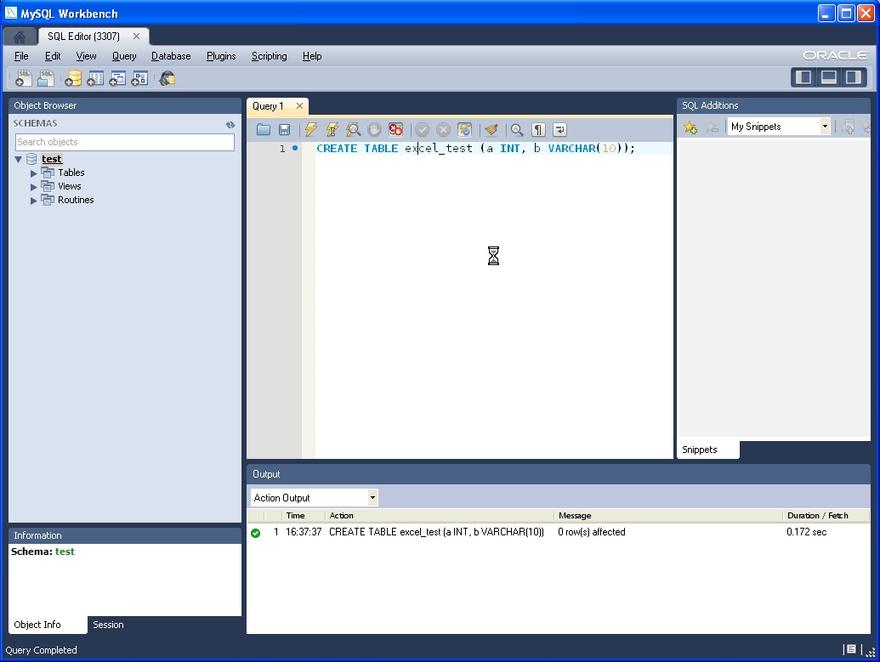The width and height of the screenshot is (880, 662).
Task: Collapse the test schema node
Action: coord(19,159)
